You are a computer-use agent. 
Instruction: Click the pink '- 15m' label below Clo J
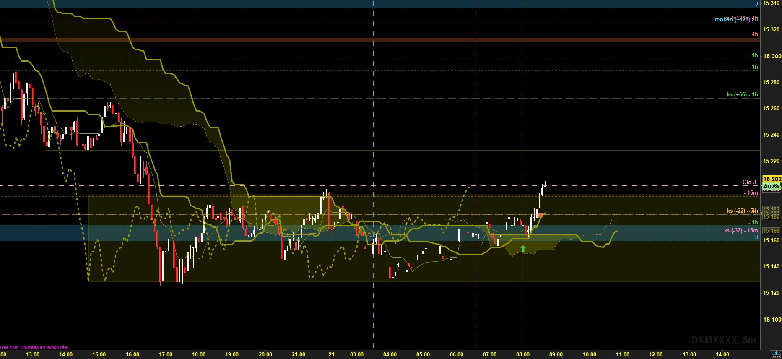[751, 193]
